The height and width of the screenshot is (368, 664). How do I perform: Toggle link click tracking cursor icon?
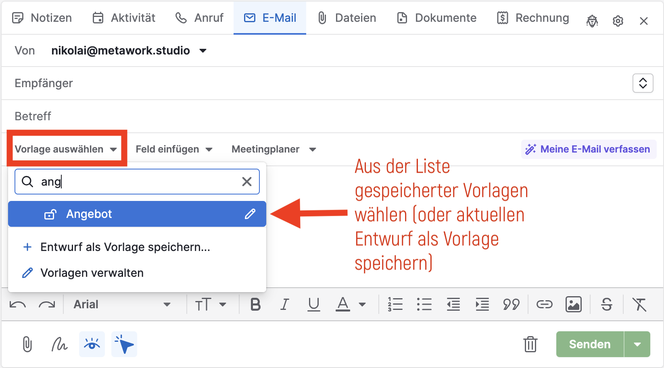click(124, 345)
